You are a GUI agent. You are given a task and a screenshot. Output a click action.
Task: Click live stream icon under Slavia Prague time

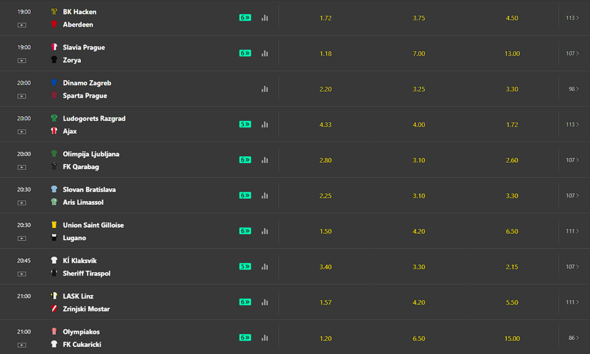(x=22, y=61)
